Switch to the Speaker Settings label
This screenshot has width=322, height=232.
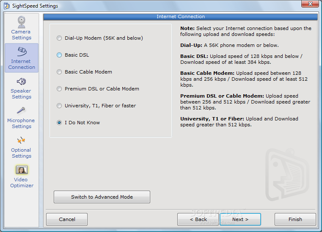(x=21, y=94)
